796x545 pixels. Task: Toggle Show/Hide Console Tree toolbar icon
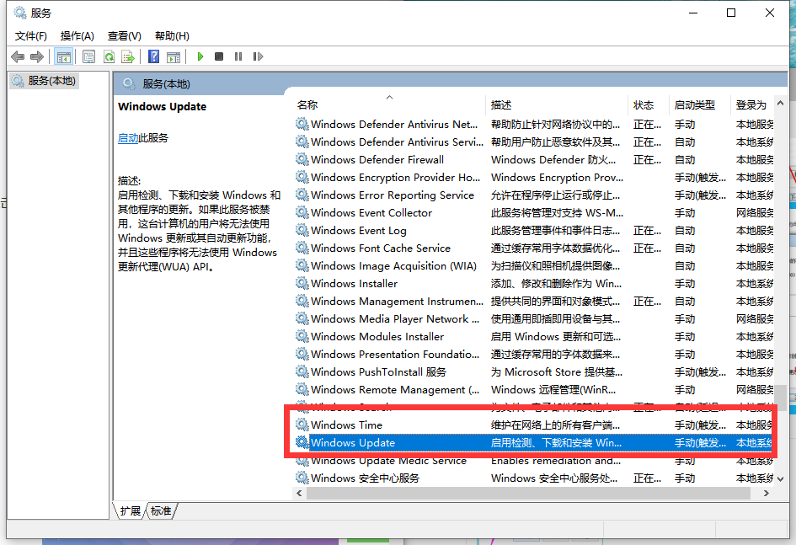point(64,56)
